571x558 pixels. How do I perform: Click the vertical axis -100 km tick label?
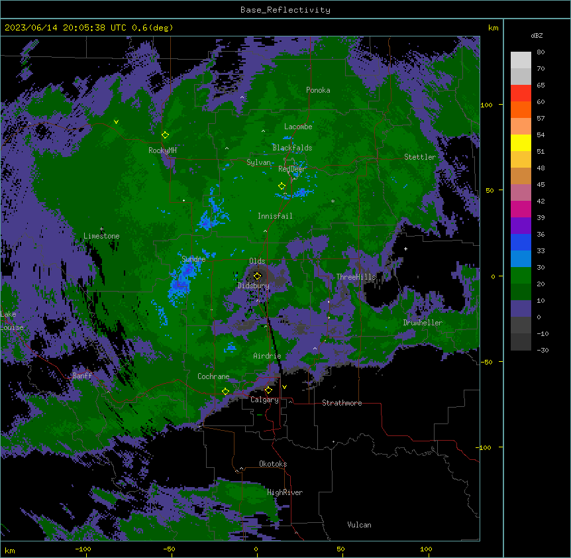(484, 447)
